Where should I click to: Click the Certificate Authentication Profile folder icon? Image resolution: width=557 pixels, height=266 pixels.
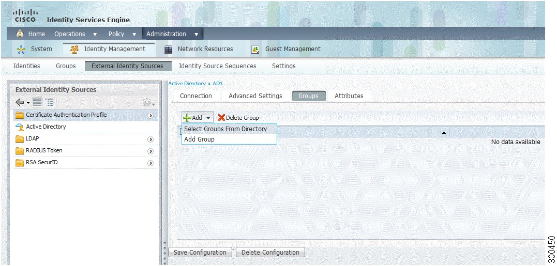tap(20, 115)
